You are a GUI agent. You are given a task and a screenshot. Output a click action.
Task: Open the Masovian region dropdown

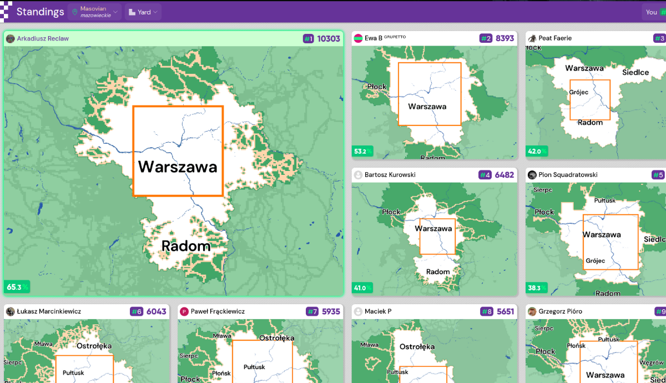coord(94,12)
